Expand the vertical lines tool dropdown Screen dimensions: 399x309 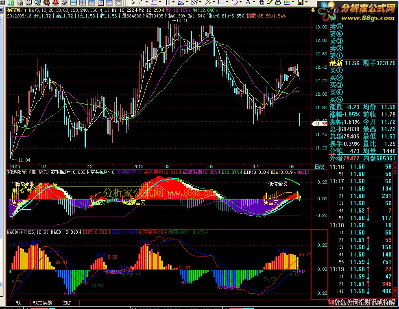(x=173, y=2)
